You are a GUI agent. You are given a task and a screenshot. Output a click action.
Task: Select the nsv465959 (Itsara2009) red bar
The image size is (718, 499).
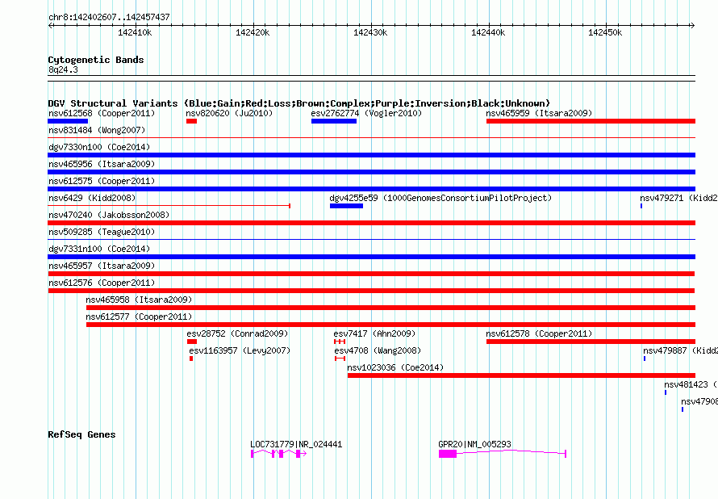coord(591,121)
